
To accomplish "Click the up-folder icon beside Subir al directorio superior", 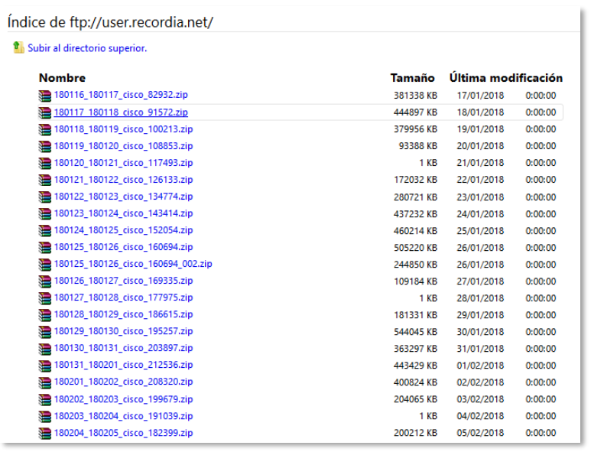I will coord(18,47).
